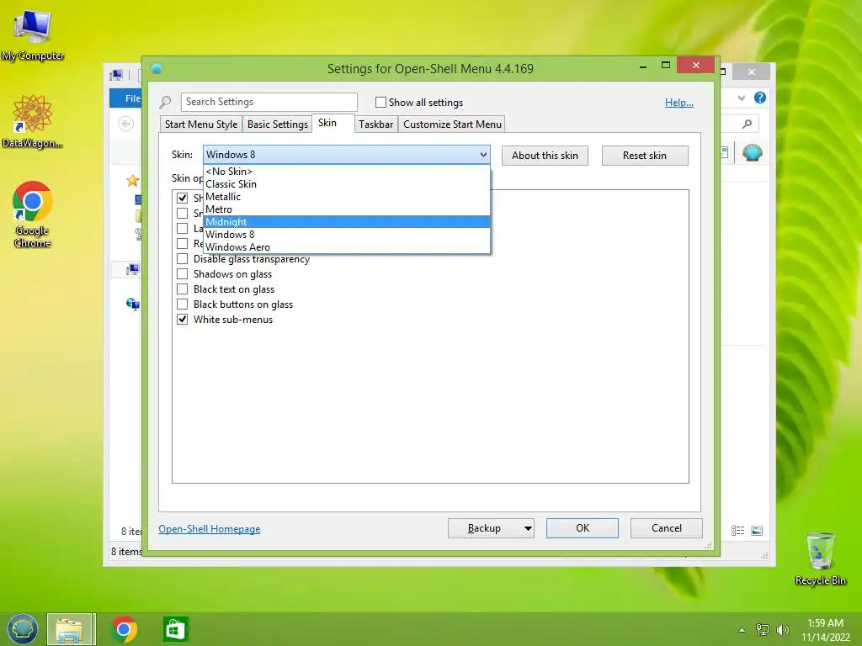This screenshot has height=646, width=862.
Task: Enable Shadows on glass option
Action: 182,273
